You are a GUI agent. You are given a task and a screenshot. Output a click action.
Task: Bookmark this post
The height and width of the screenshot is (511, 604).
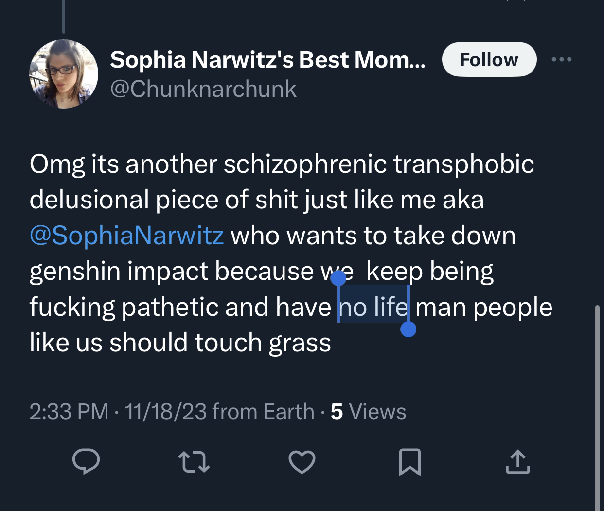click(x=409, y=462)
